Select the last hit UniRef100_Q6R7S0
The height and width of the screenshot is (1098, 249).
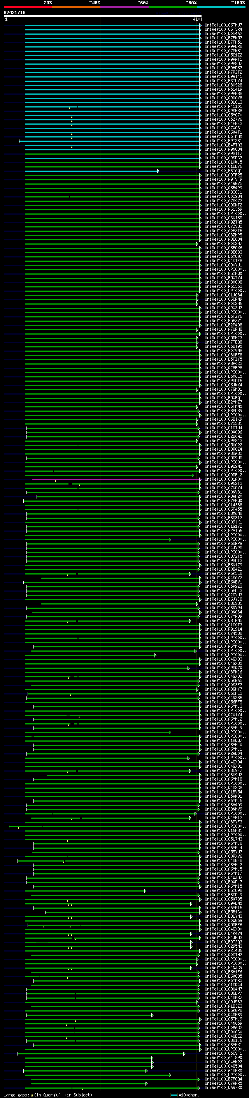[223, 1088]
